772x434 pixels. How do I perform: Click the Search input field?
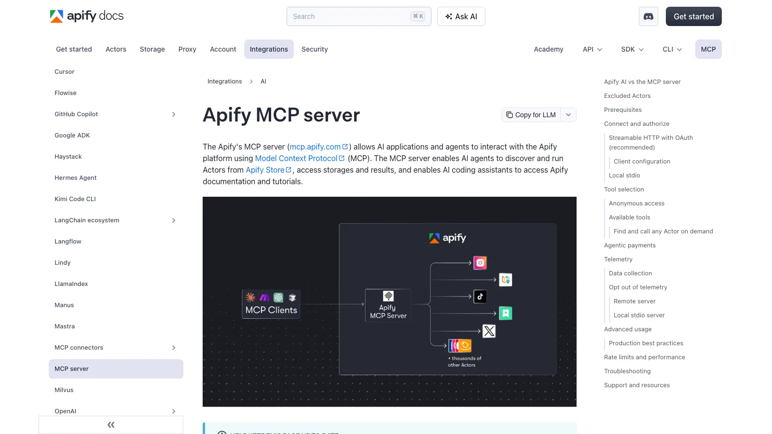358,16
